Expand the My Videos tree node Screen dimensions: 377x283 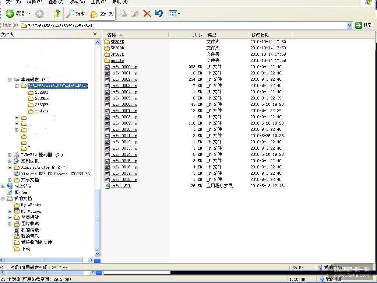pyautogui.click(x=10, y=211)
